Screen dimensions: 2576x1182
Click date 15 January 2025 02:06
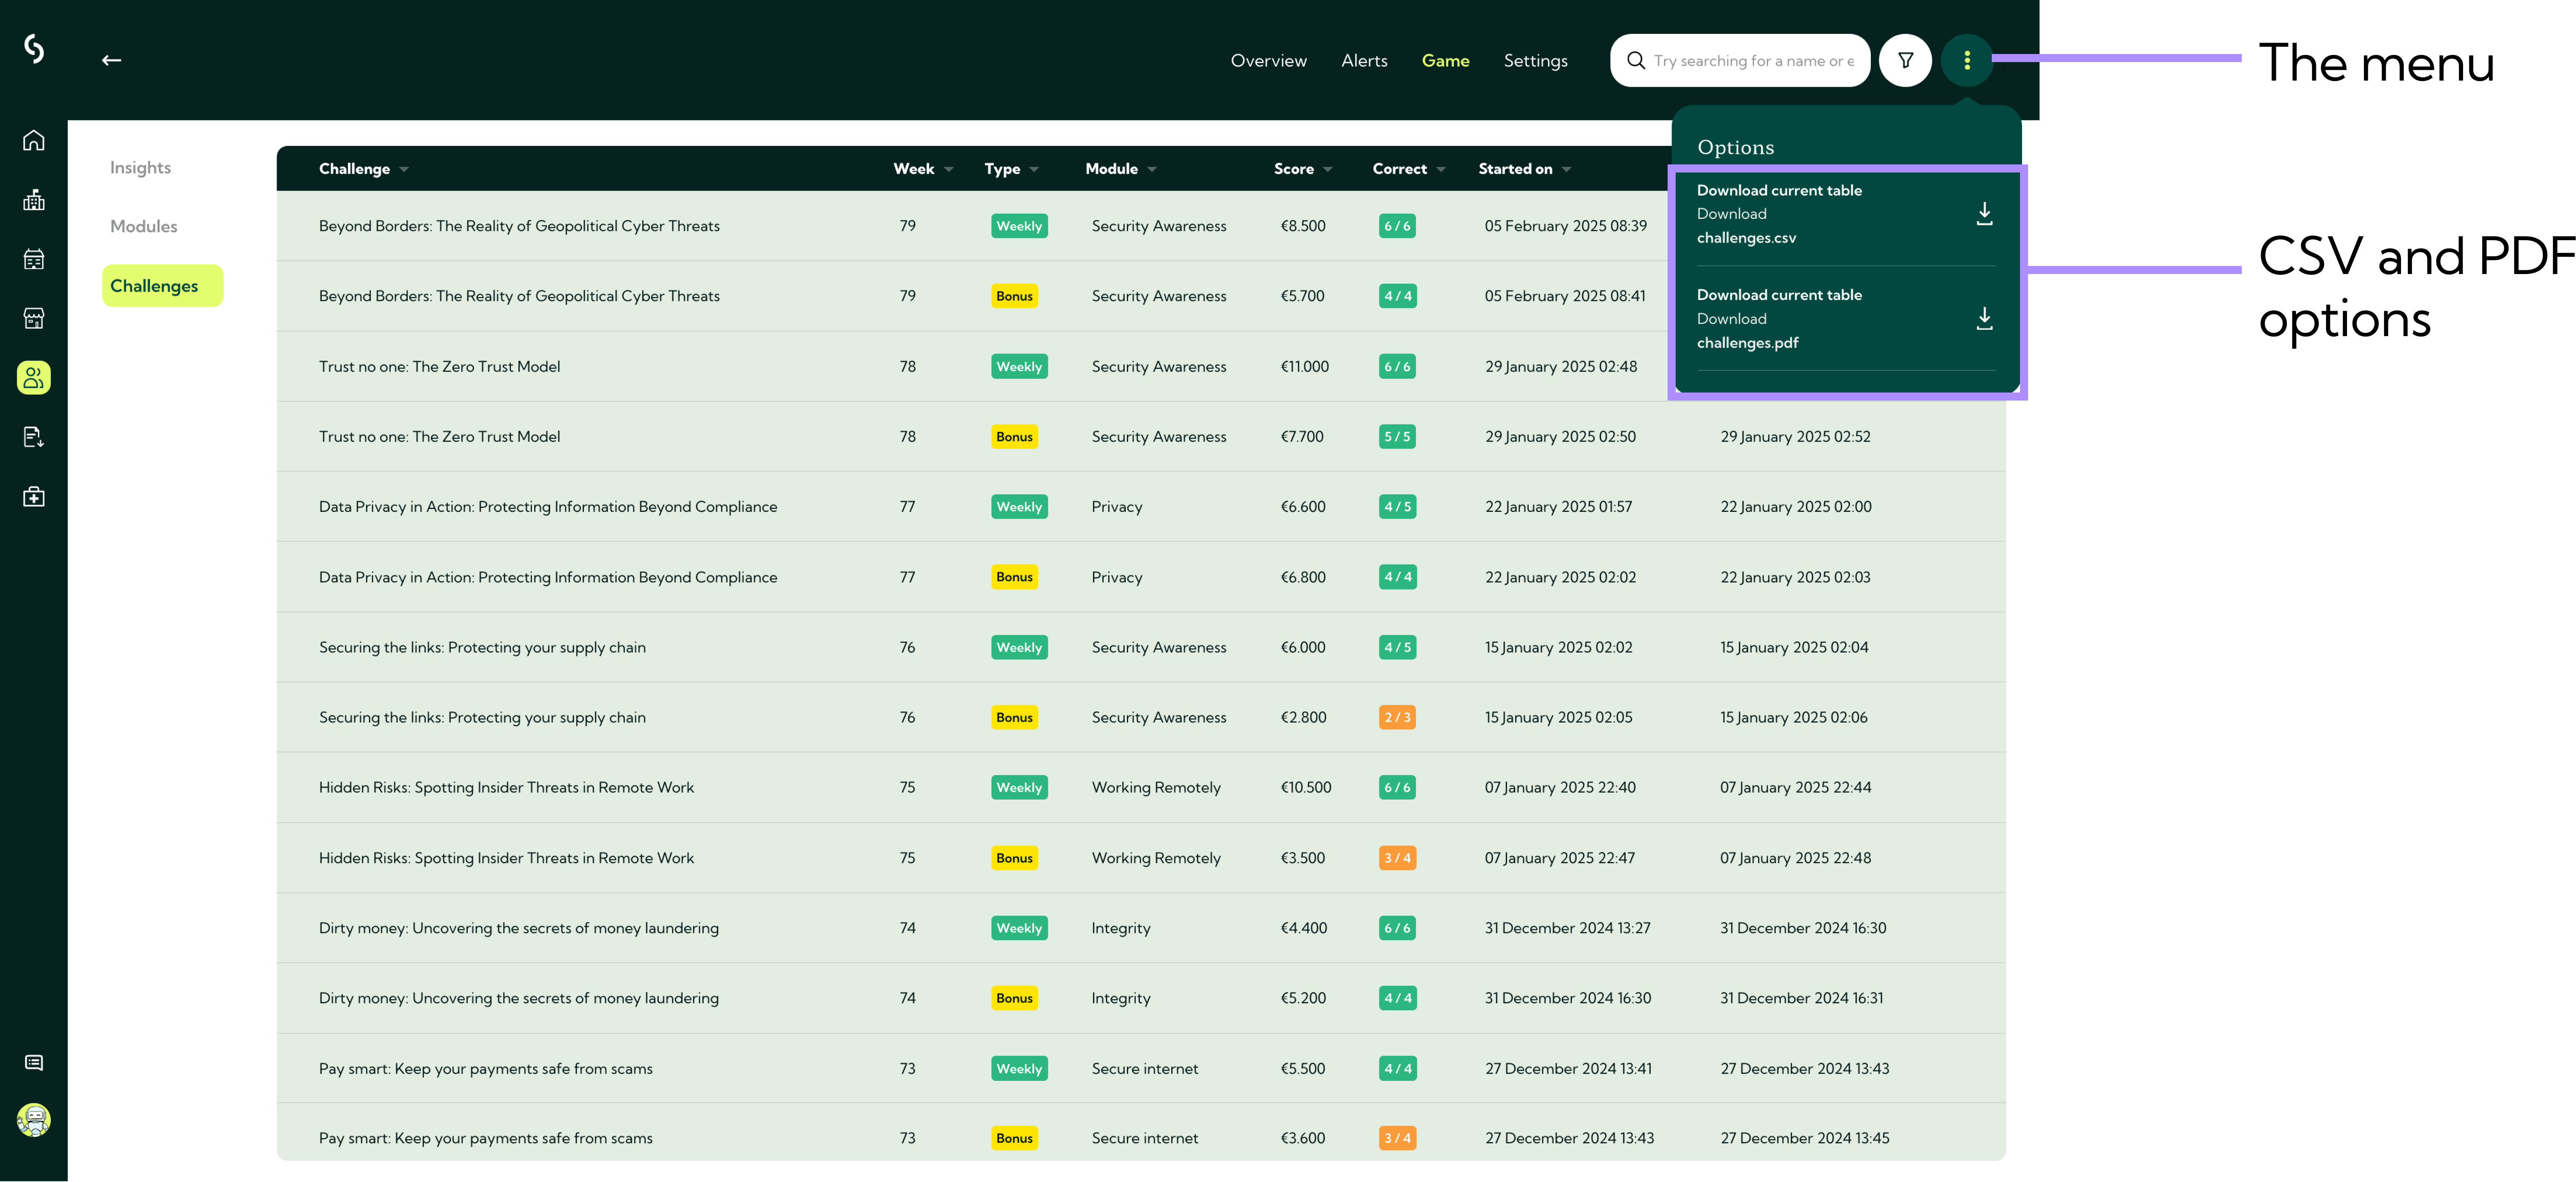click(1793, 717)
